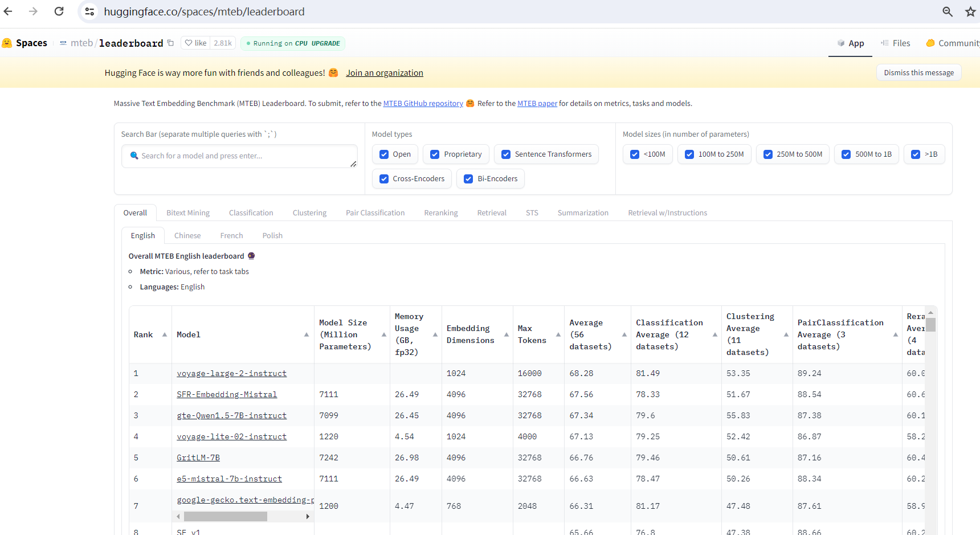Select the Reranking tab
Viewport: 980px width, 535px height.
click(441, 213)
